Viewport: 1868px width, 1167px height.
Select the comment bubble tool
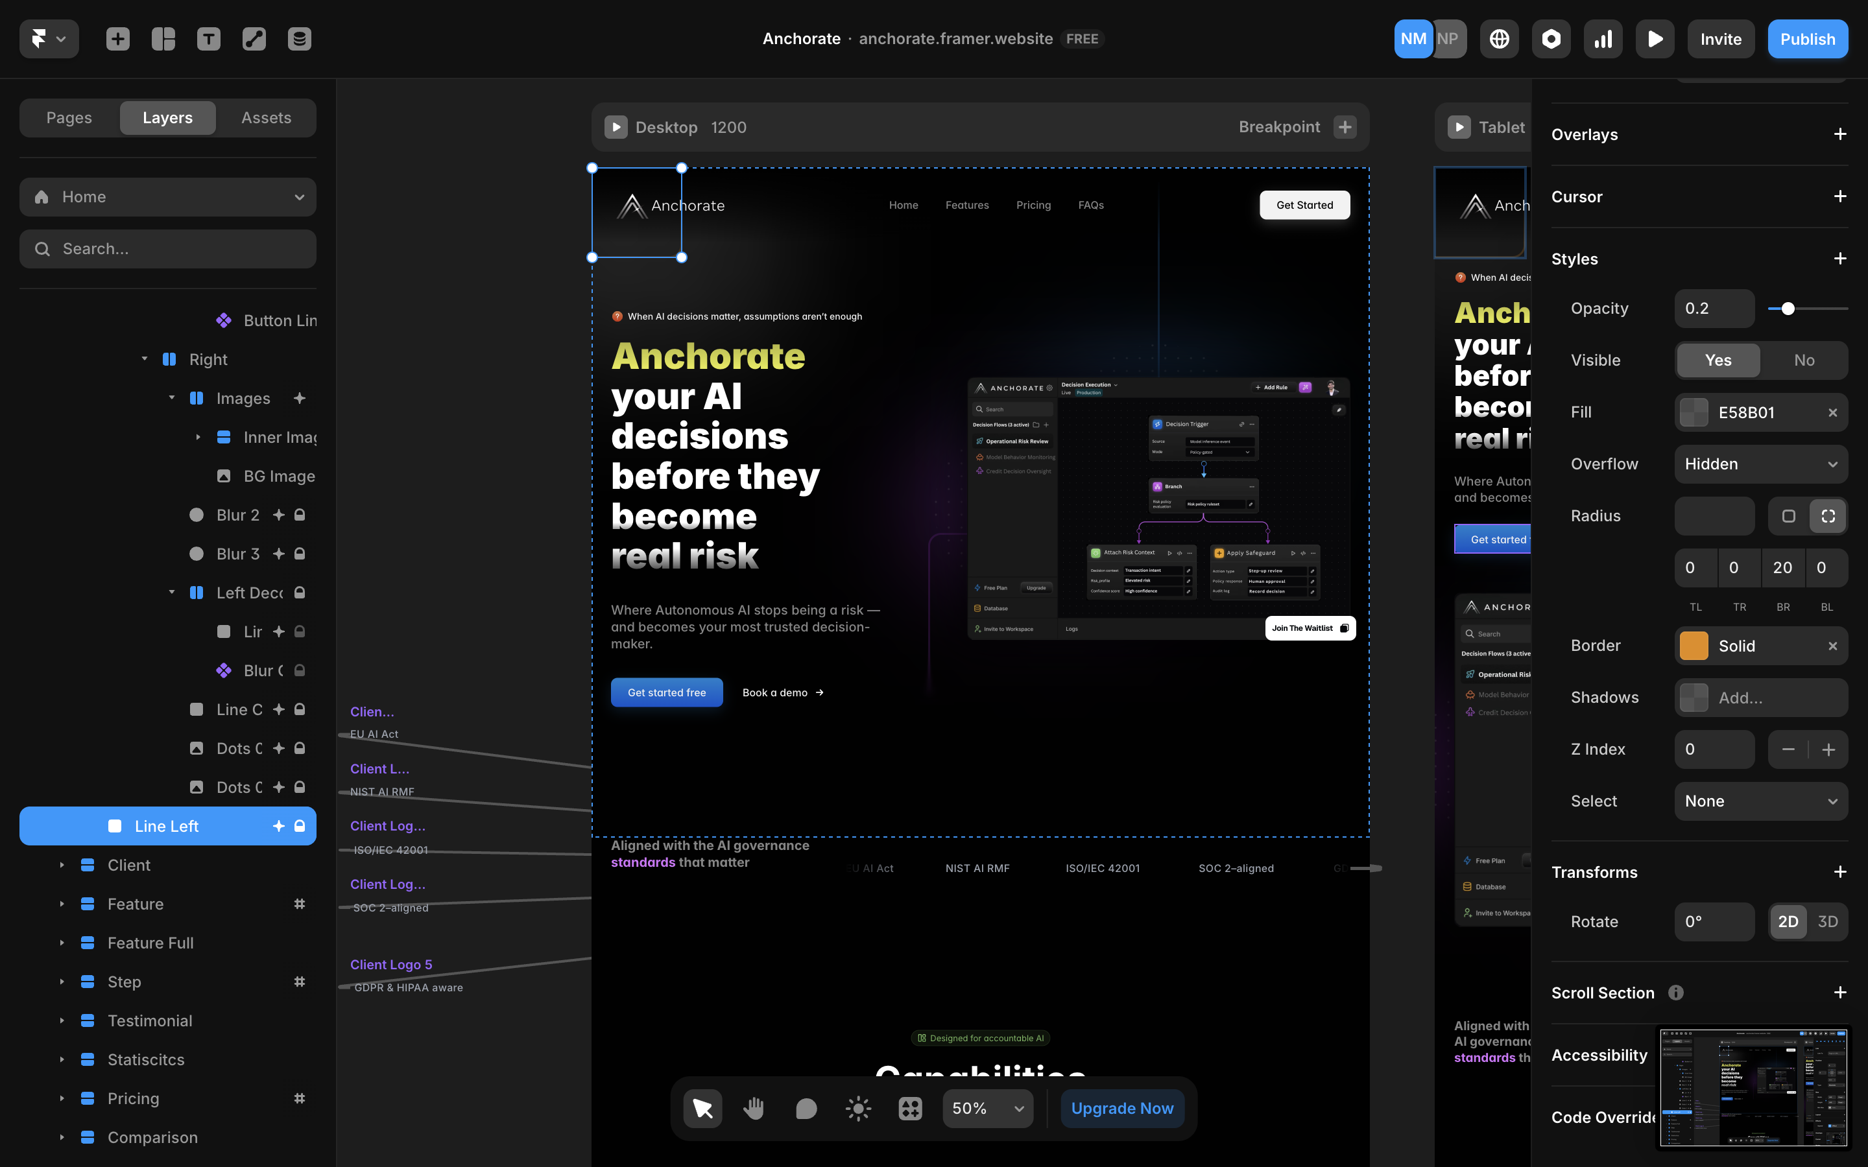pyautogui.click(x=806, y=1109)
